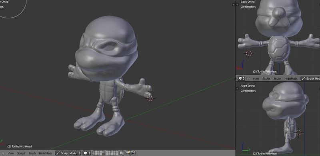Click 'Right Ortho' view label
The height and width of the screenshot is (156, 320).
click(248, 86)
